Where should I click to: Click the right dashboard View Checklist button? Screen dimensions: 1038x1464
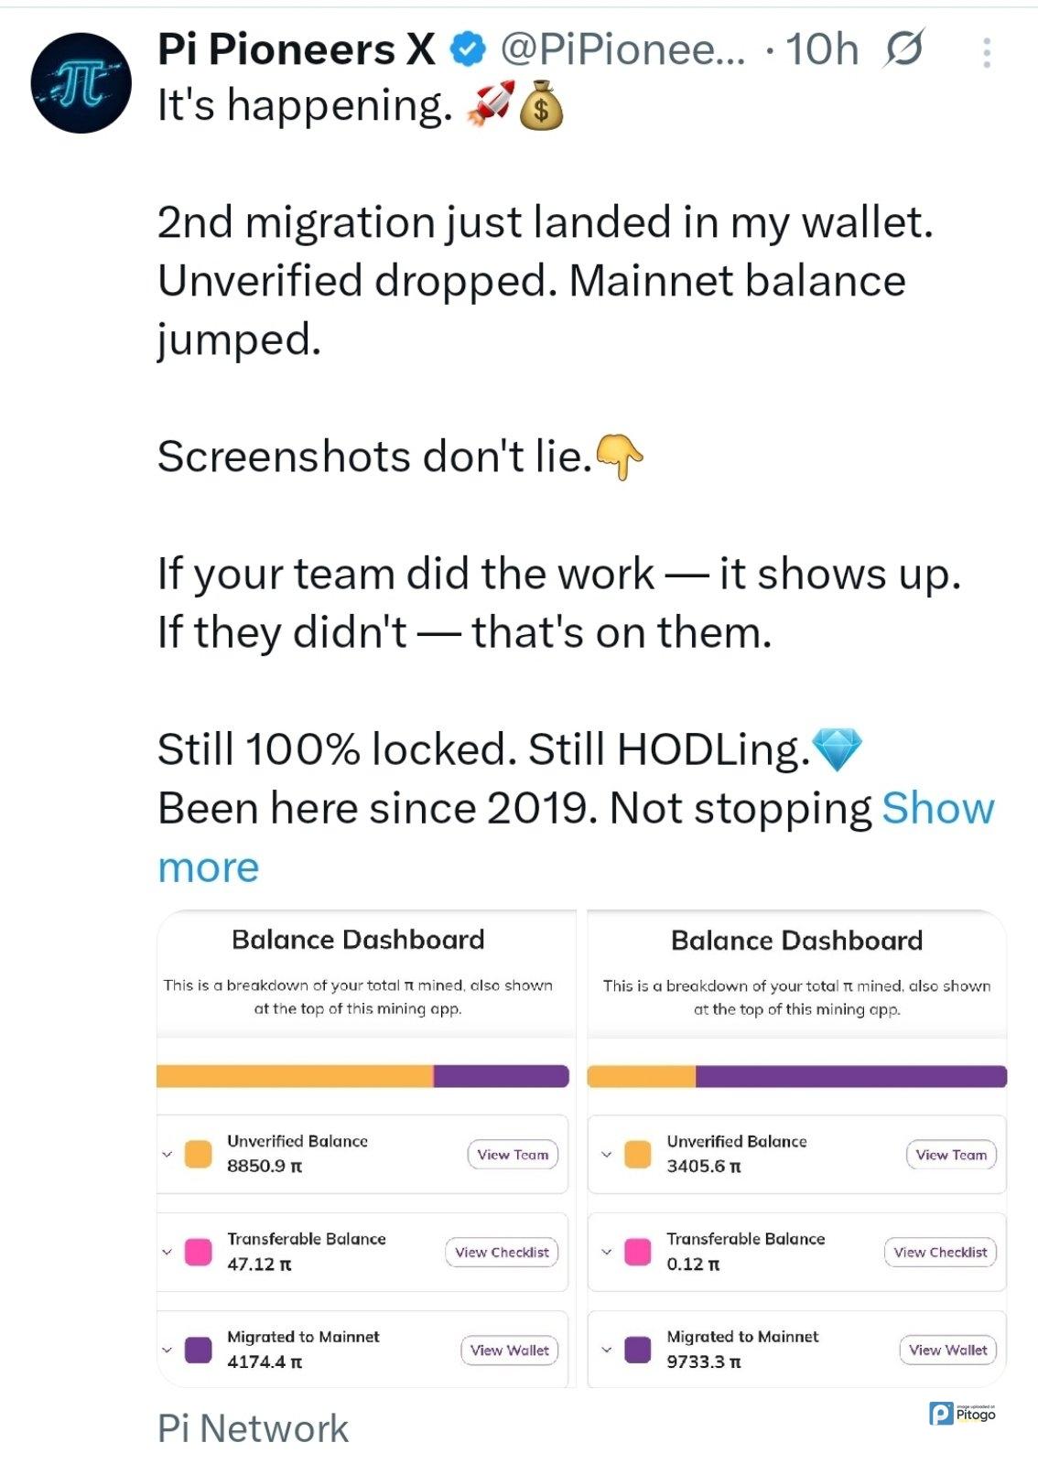click(940, 1252)
